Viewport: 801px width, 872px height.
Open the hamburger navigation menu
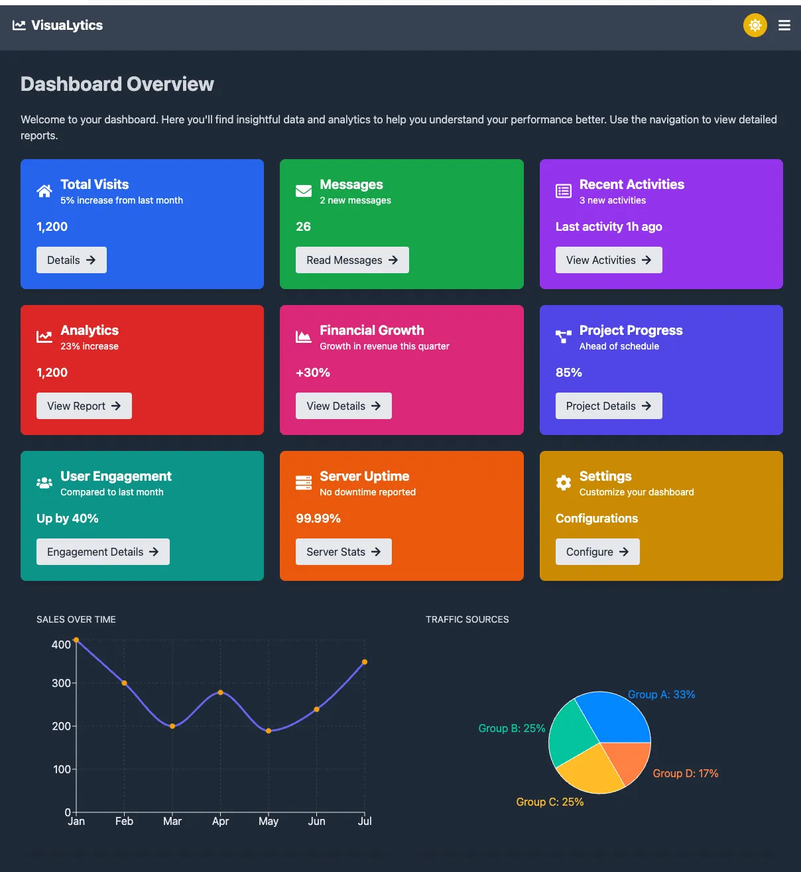(784, 25)
